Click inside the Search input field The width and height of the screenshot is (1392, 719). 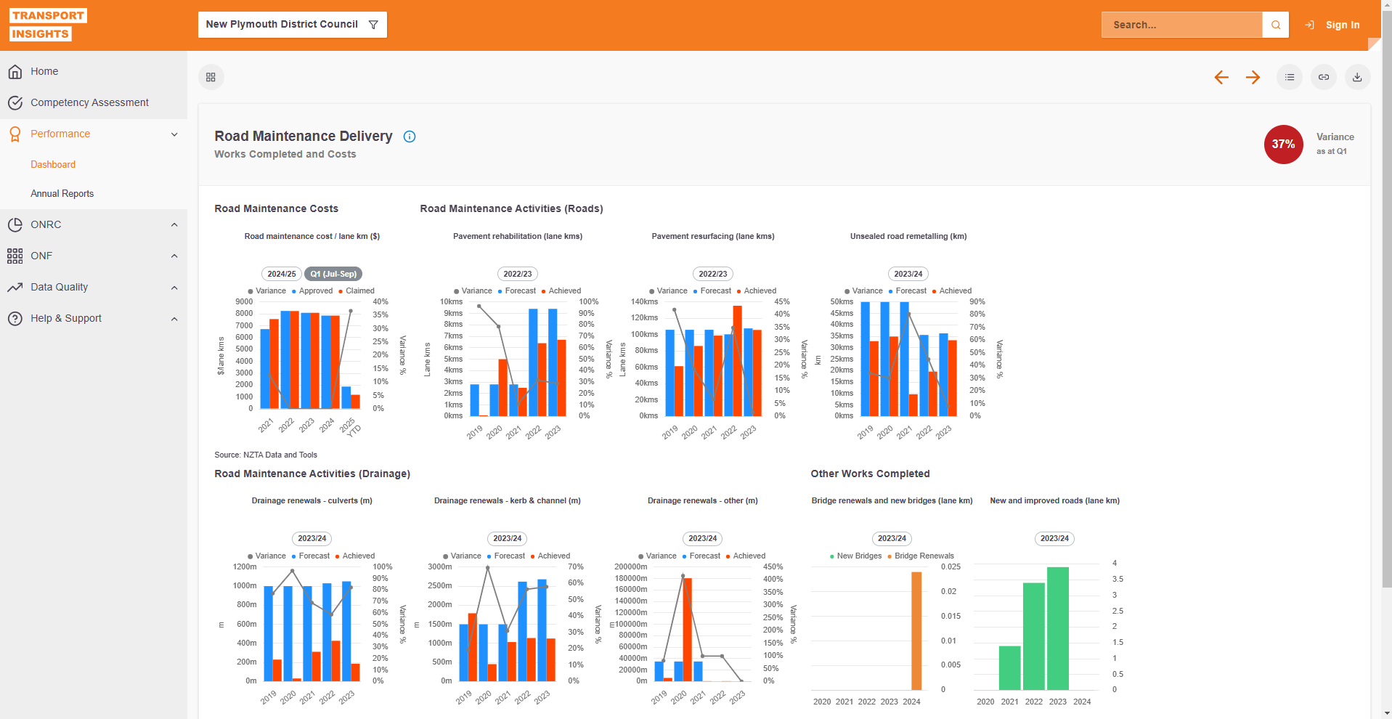point(1181,25)
